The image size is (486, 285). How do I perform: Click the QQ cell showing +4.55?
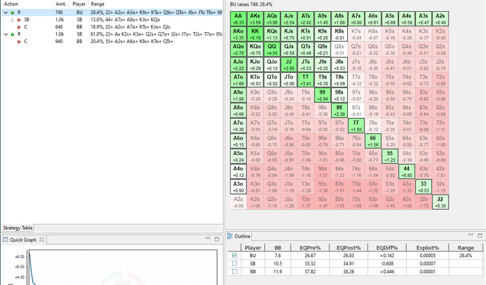[272, 49]
